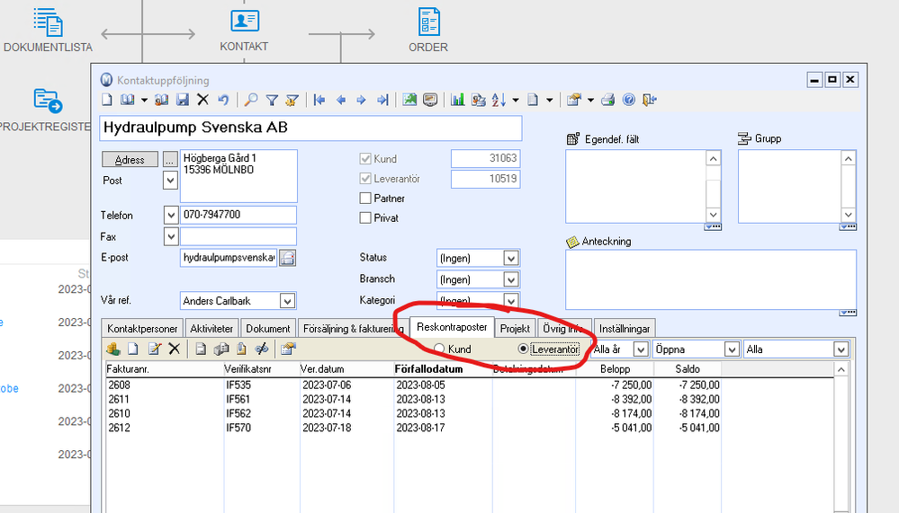Open the blue help question mark icon

(629, 101)
